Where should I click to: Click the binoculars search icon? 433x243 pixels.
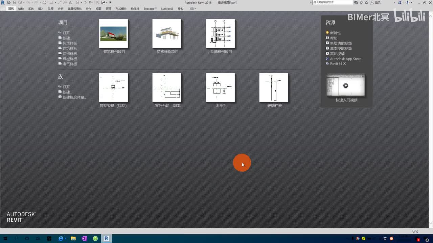tap(356, 3)
